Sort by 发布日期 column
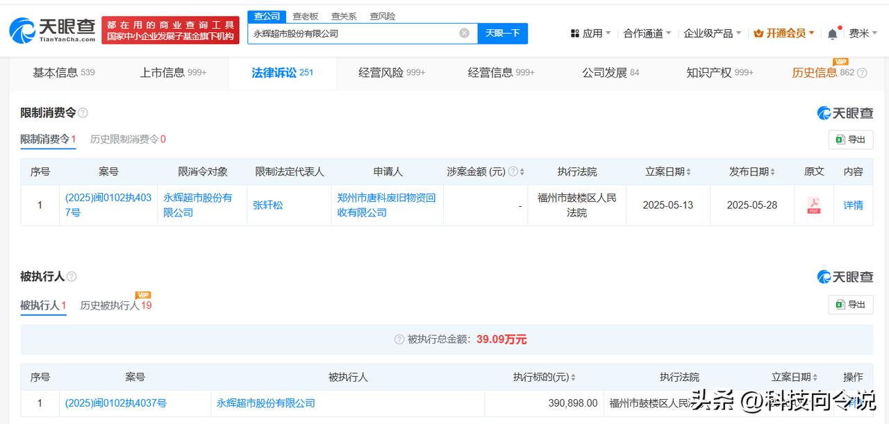The height and width of the screenshot is (424, 889). [x=772, y=171]
